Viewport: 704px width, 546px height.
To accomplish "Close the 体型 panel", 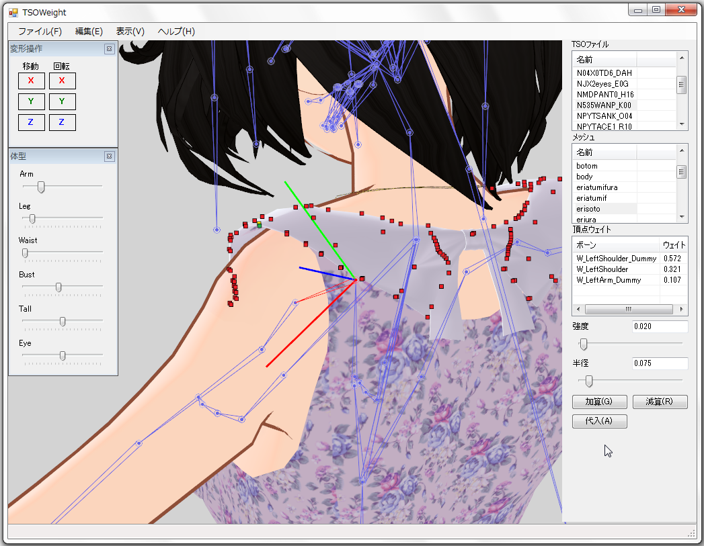I will click(x=109, y=156).
